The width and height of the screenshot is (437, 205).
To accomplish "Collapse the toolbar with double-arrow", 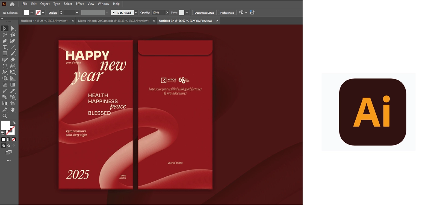I will coord(2,19).
